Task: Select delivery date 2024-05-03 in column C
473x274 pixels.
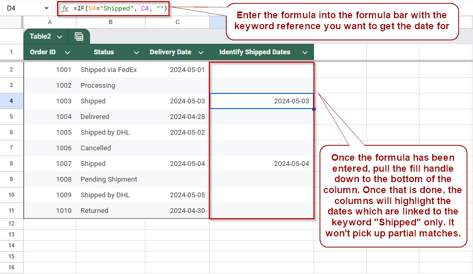Action: click(177, 101)
